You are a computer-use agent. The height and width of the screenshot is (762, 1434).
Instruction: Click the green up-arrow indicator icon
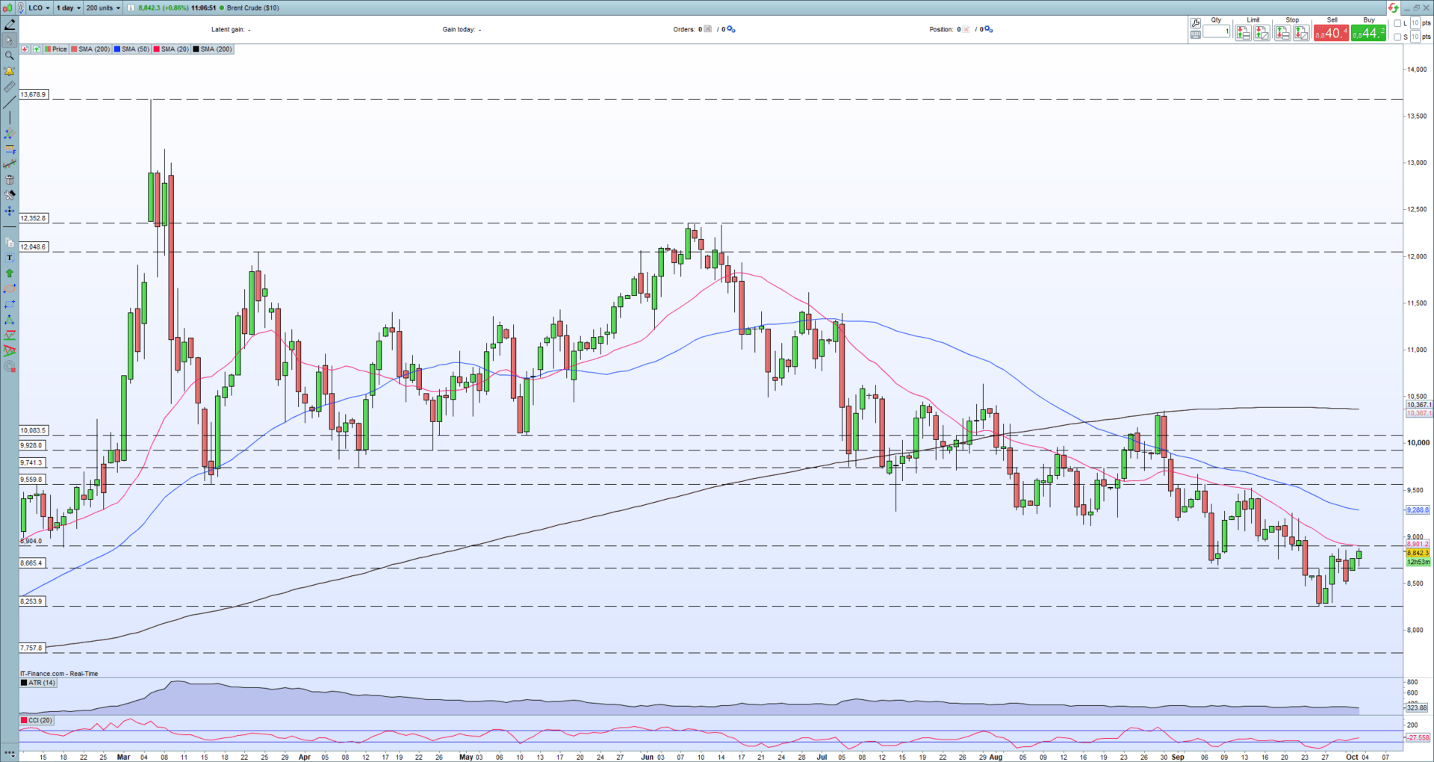[x=37, y=49]
